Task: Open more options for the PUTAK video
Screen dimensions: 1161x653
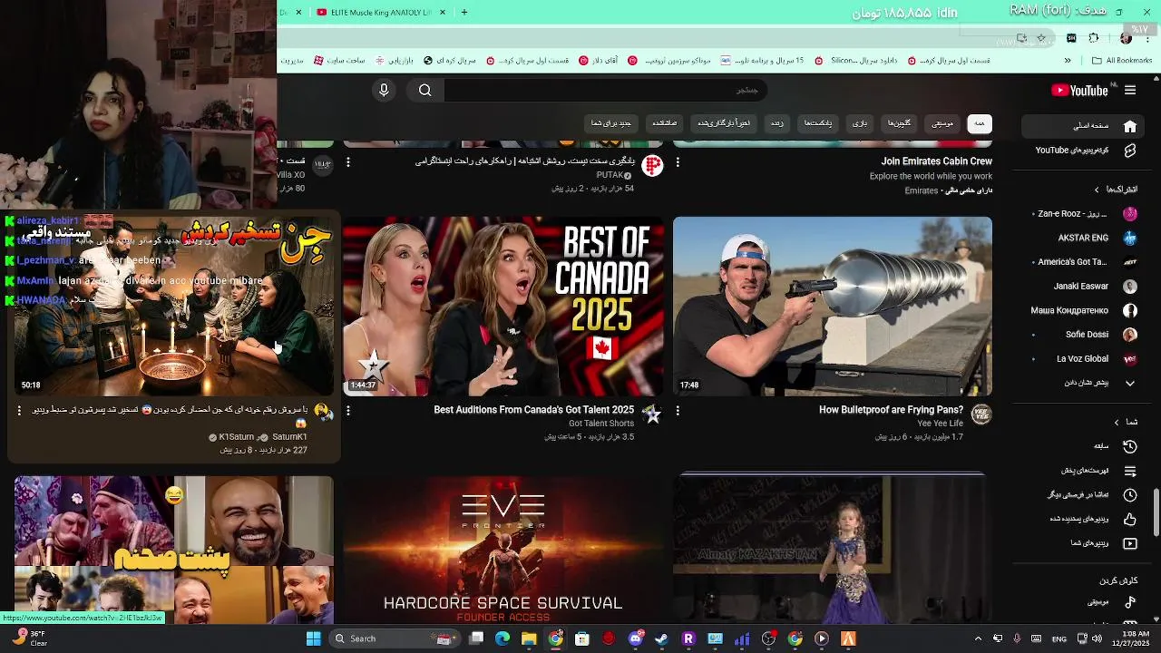Action: (348, 162)
